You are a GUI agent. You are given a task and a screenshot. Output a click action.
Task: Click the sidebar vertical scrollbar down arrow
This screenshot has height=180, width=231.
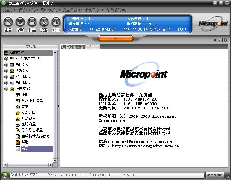click(x=55, y=161)
